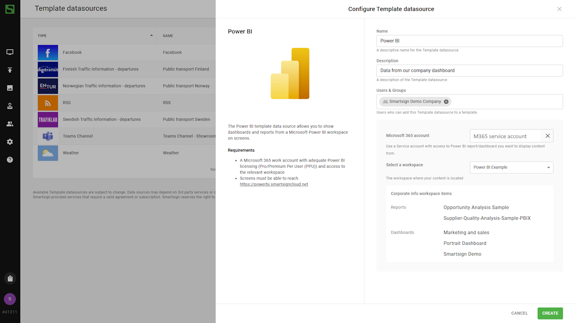Image resolution: width=575 pixels, height=323 pixels.
Task: Open the Microsoft 365 account combo box
Action: tap(505, 136)
